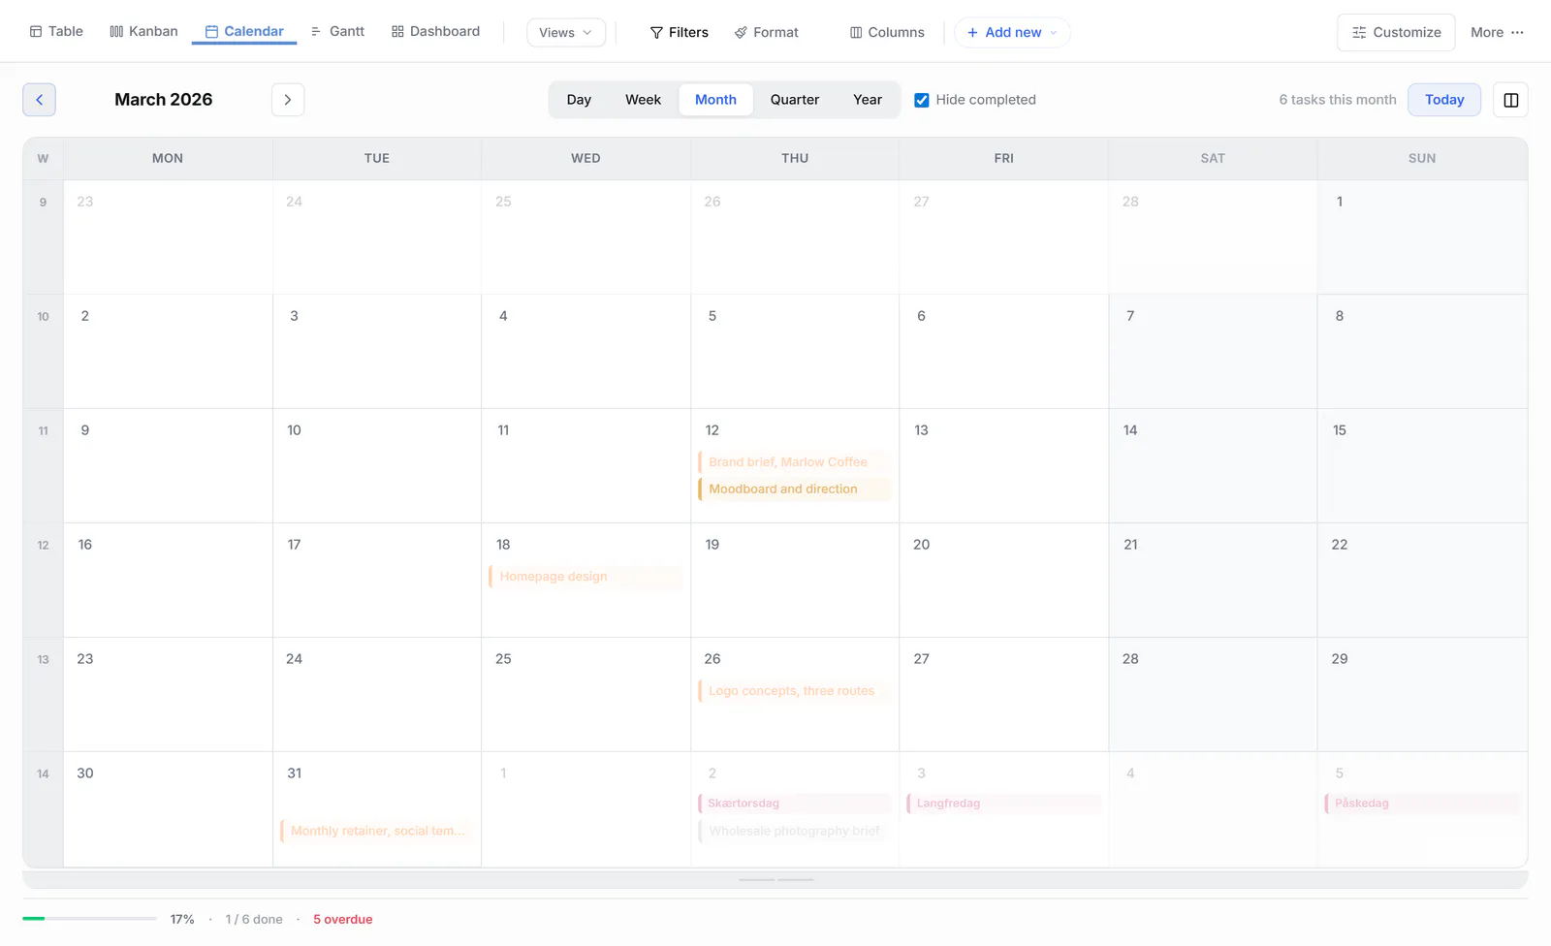
Task: Open Logo concepts, three routes task
Action: [x=794, y=691]
